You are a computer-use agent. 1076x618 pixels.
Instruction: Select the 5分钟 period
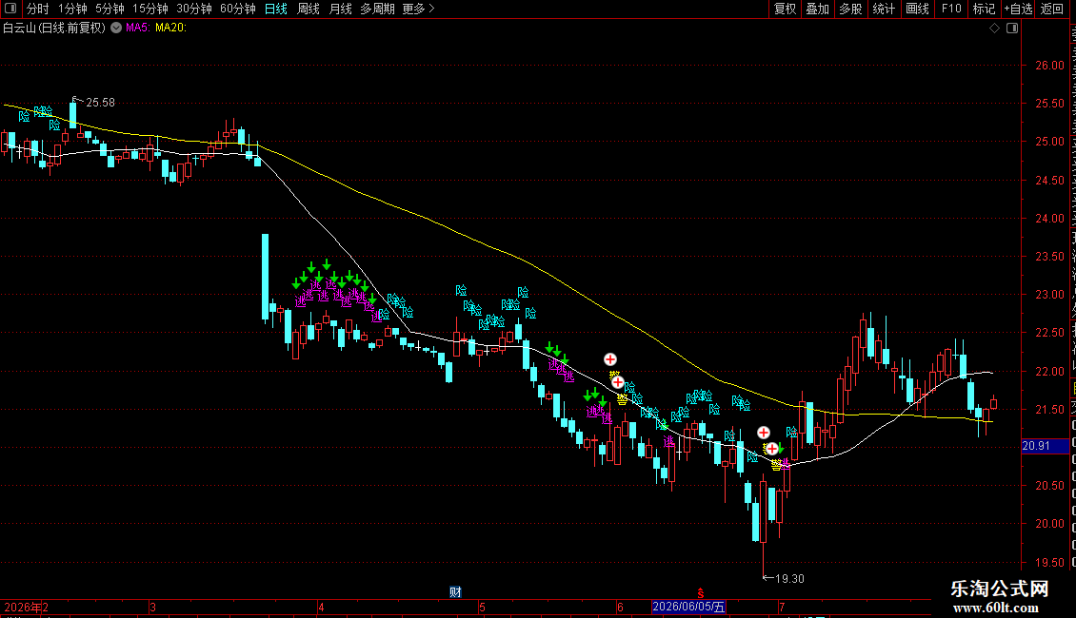coord(110,9)
